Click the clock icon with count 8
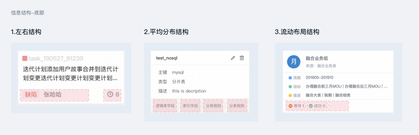419x135 pixels. coord(110,94)
